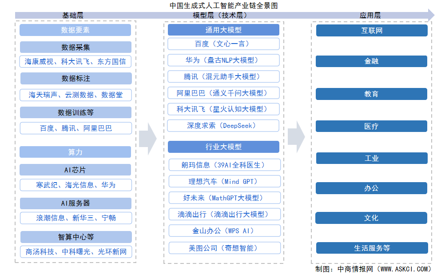
Task: Click the 百度（文心一言）model box
Action: coord(223,44)
